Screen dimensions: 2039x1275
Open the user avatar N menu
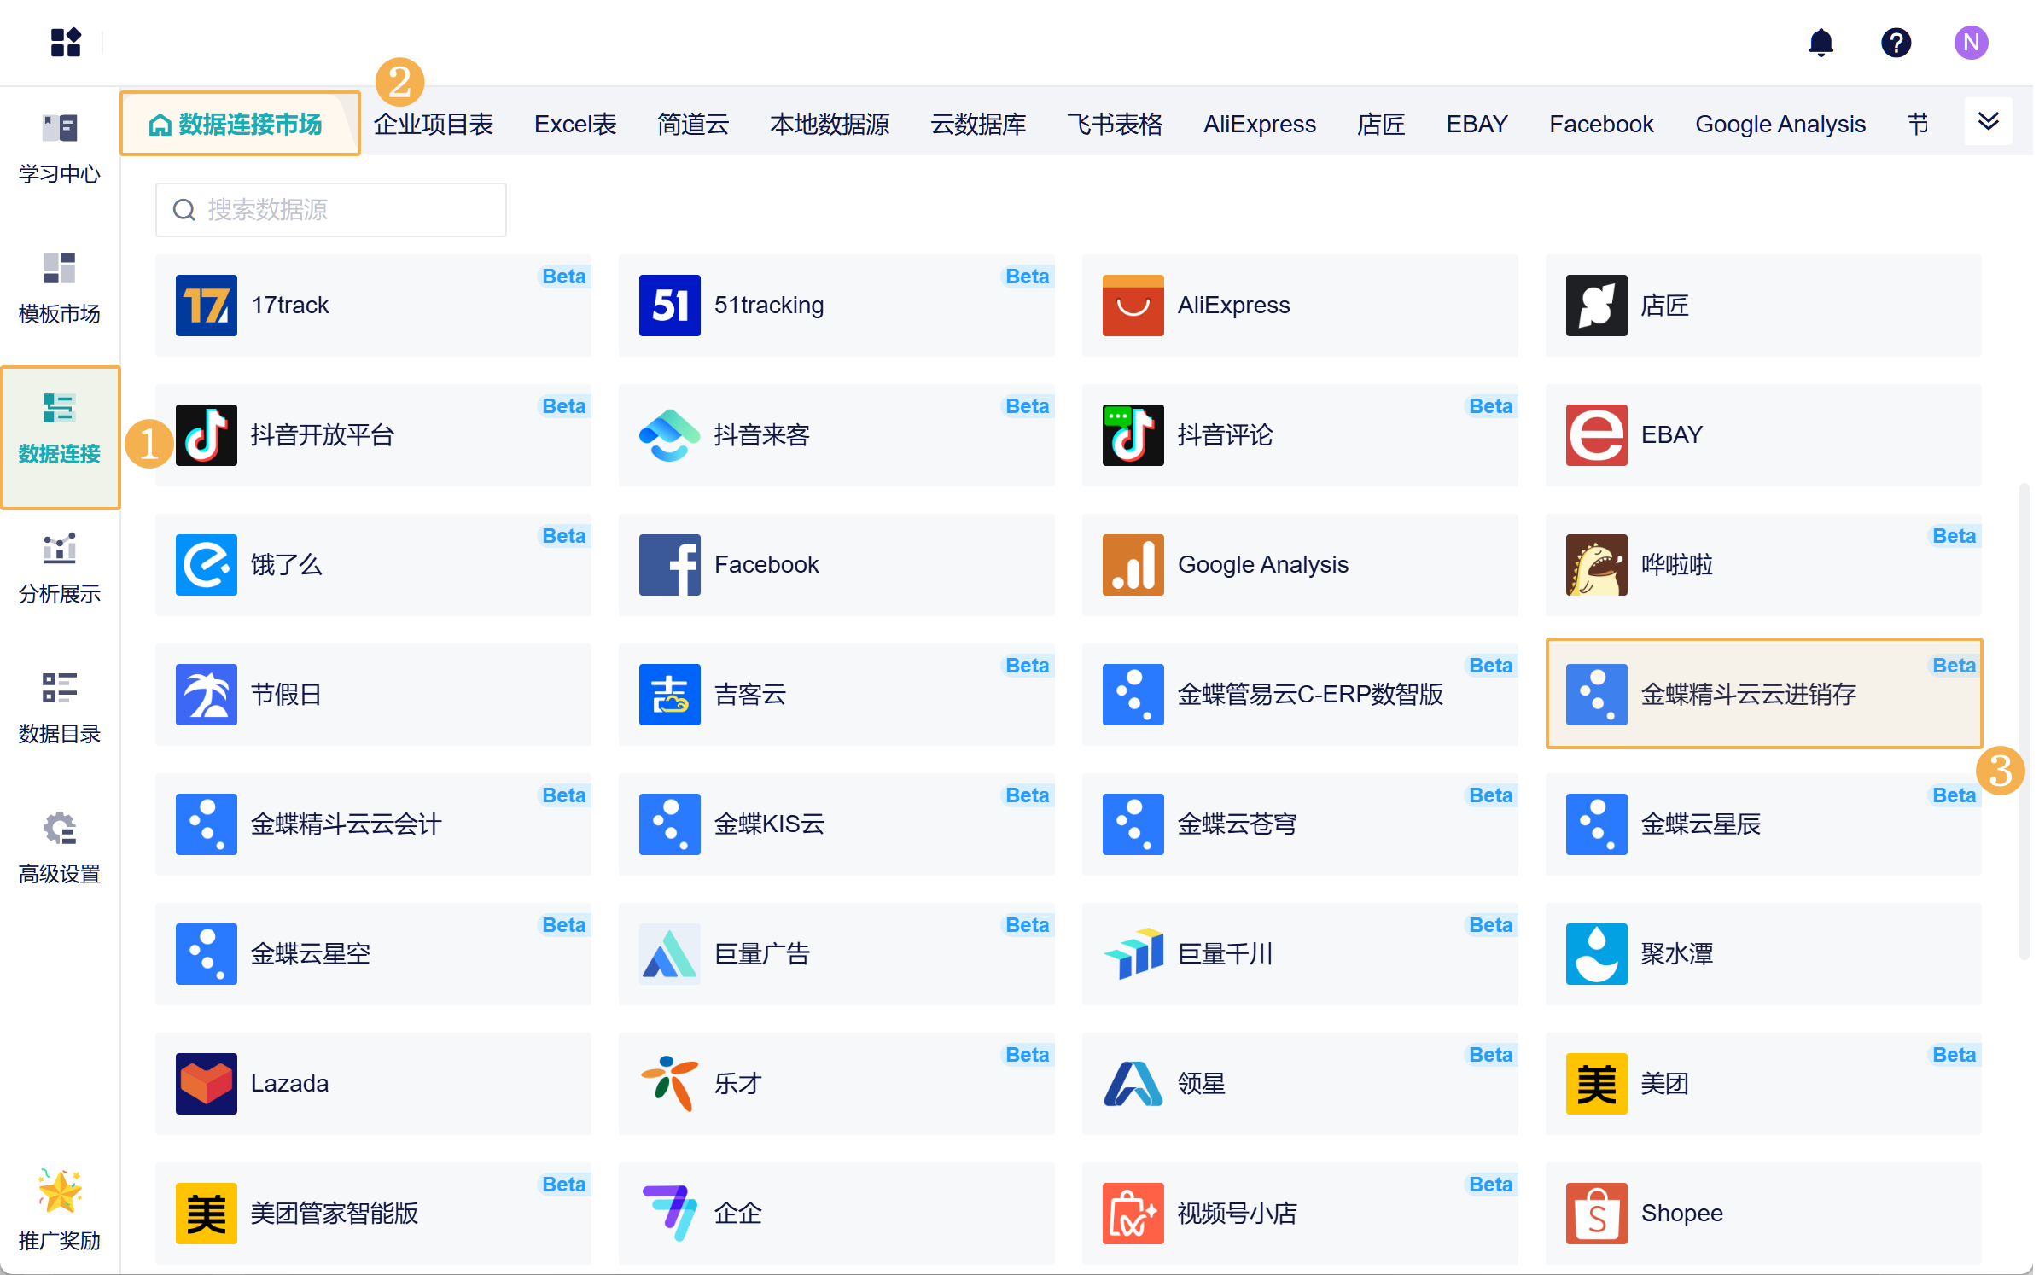1970,43
